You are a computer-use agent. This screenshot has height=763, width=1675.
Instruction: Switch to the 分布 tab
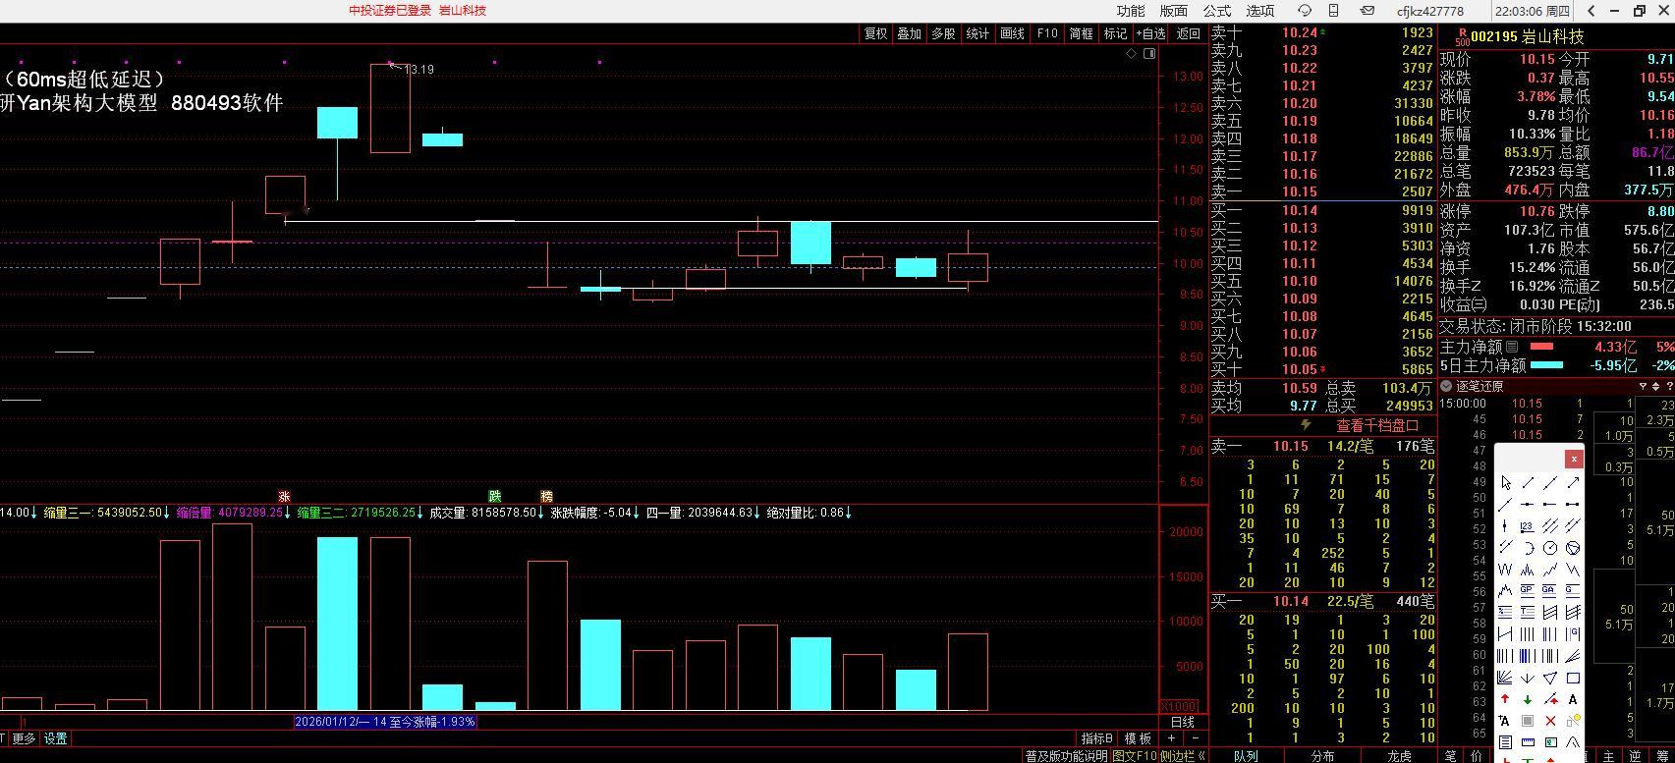coord(1322,756)
